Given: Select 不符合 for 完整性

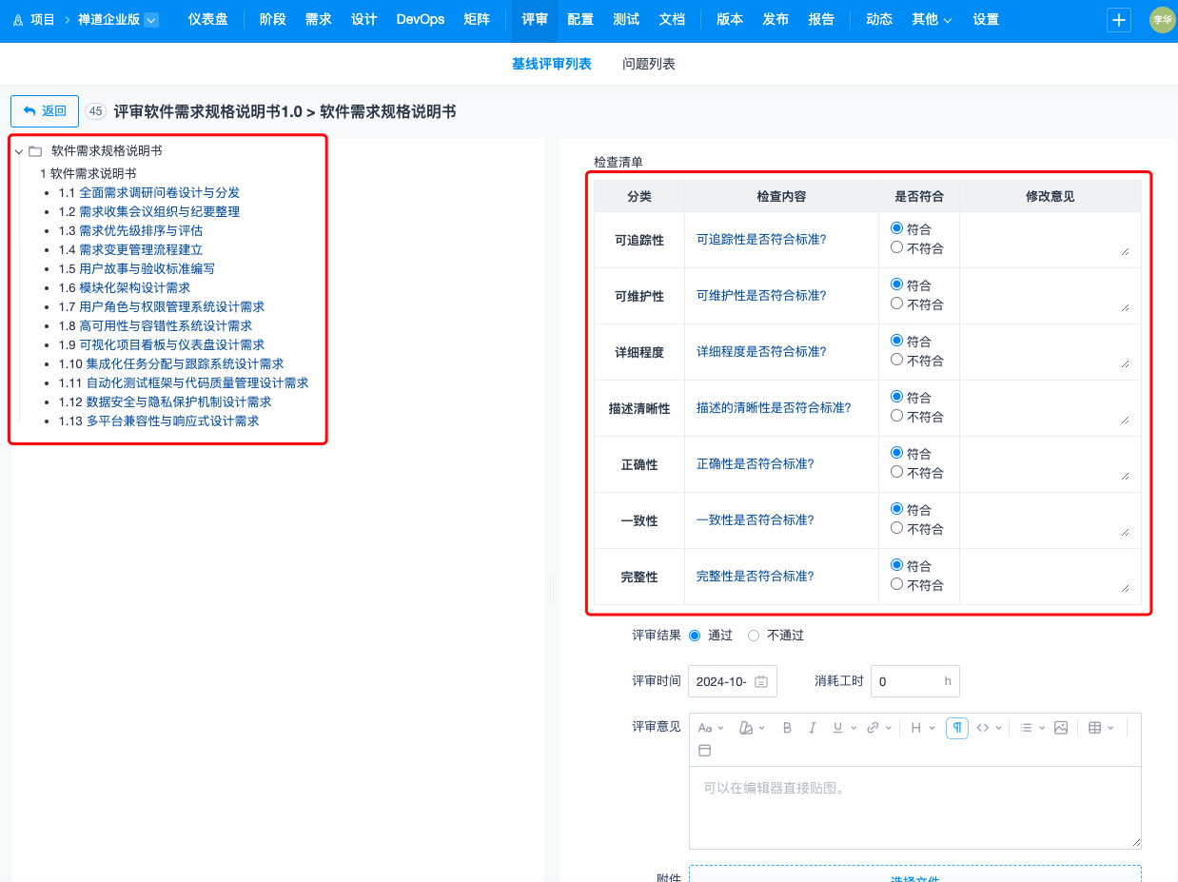Looking at the screenshot, I should [896, 584].
